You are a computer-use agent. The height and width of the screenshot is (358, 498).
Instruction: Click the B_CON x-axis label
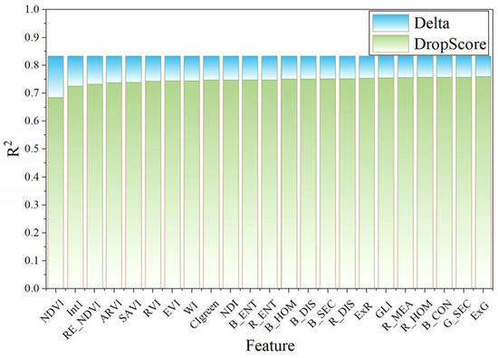436,315
